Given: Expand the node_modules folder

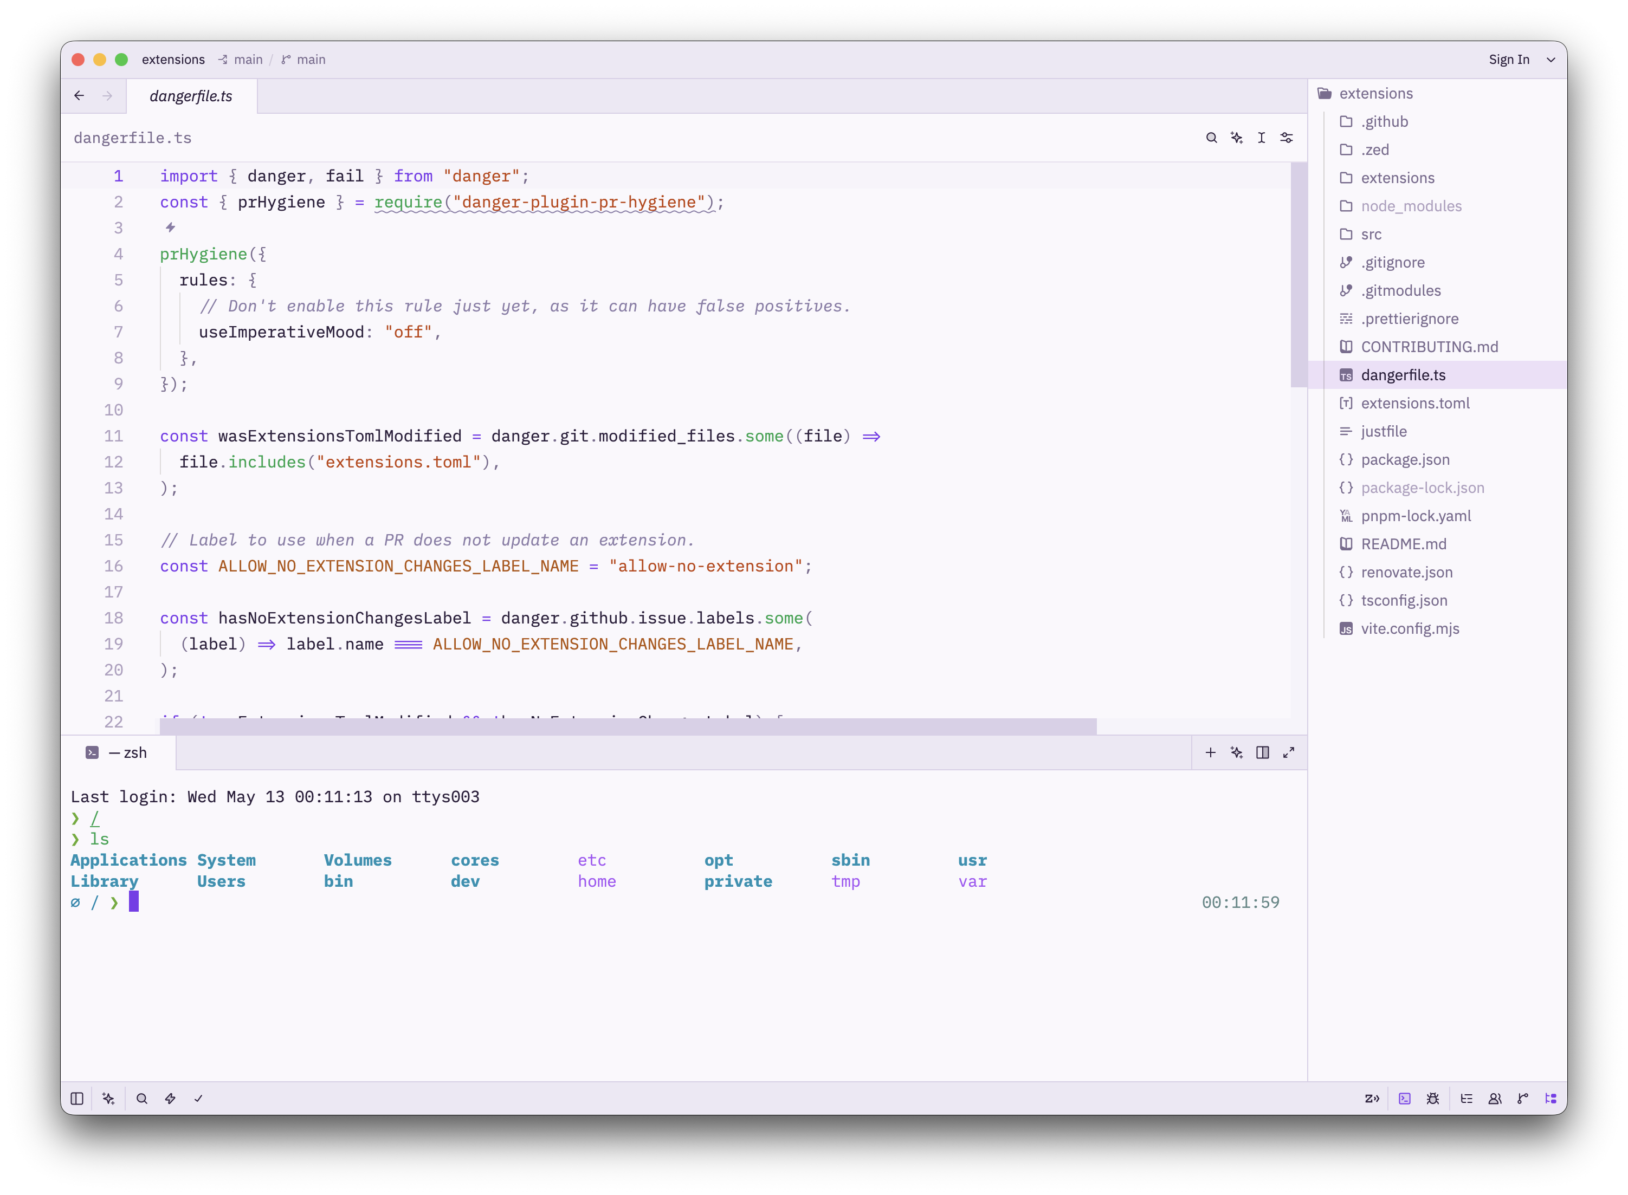Looking at the screenshot, I should click(1438, 206).
